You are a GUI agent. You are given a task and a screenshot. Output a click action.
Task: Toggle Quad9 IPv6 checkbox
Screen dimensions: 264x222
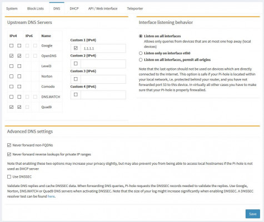coord(27,107)
